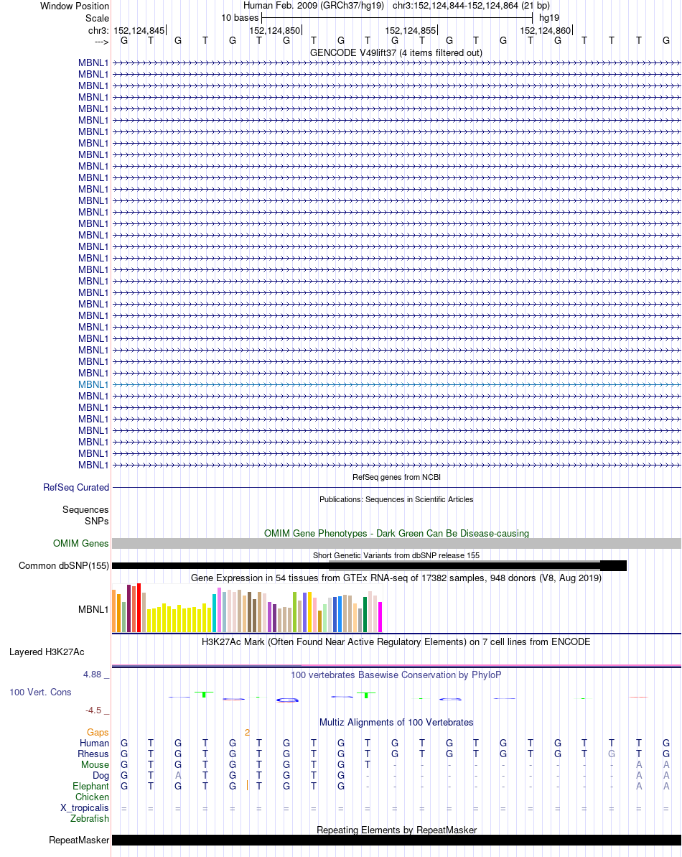This screenshot has height=857, width=682.
Task: Click the 'Sequences' publications track label
Action: [x=85, y=510]
